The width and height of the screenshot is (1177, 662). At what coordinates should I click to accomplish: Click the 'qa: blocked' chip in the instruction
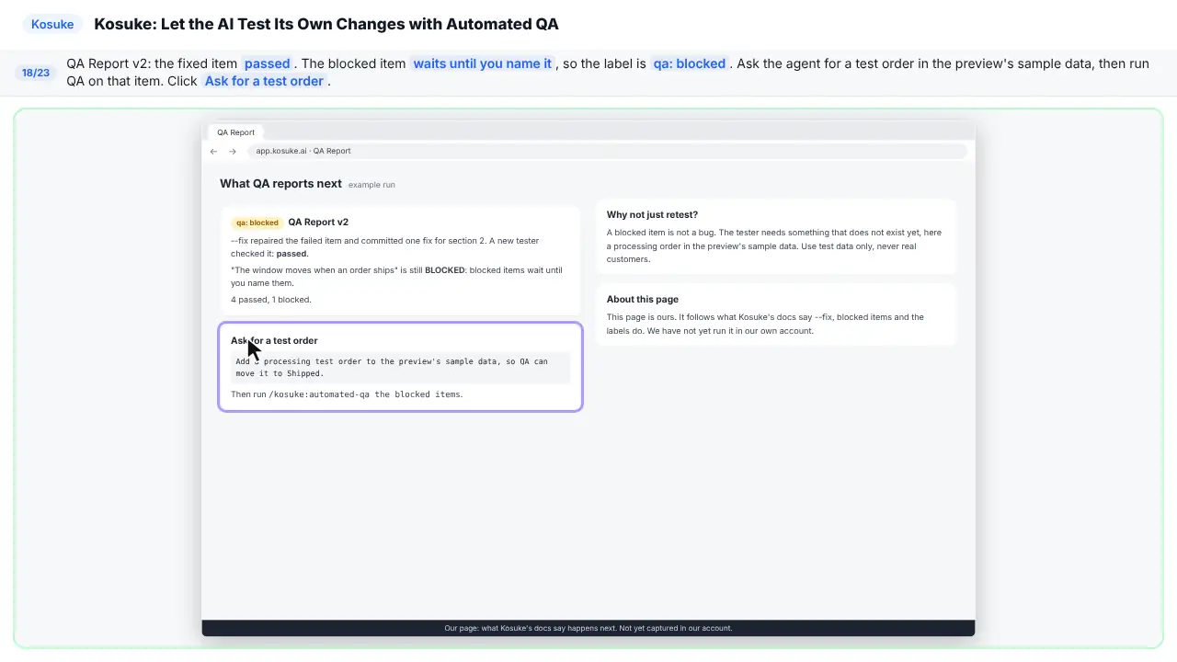coord(690,63)
